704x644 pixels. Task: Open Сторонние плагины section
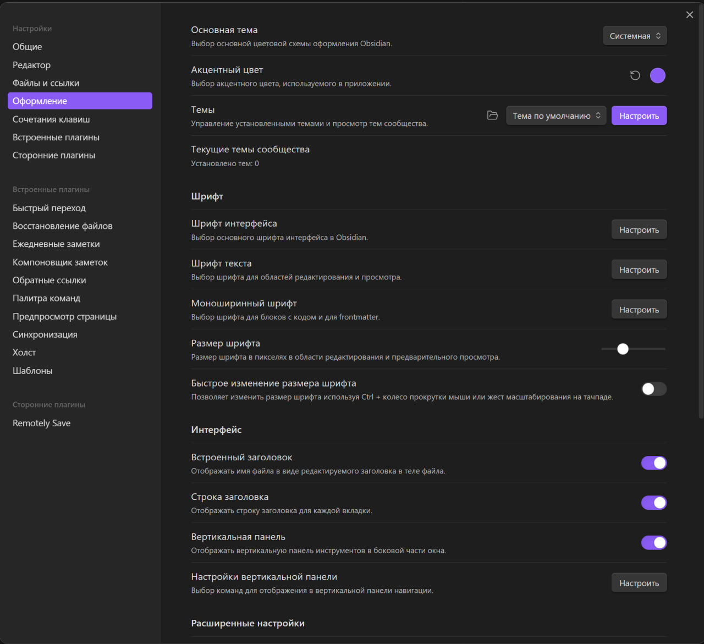pos(54,156)
